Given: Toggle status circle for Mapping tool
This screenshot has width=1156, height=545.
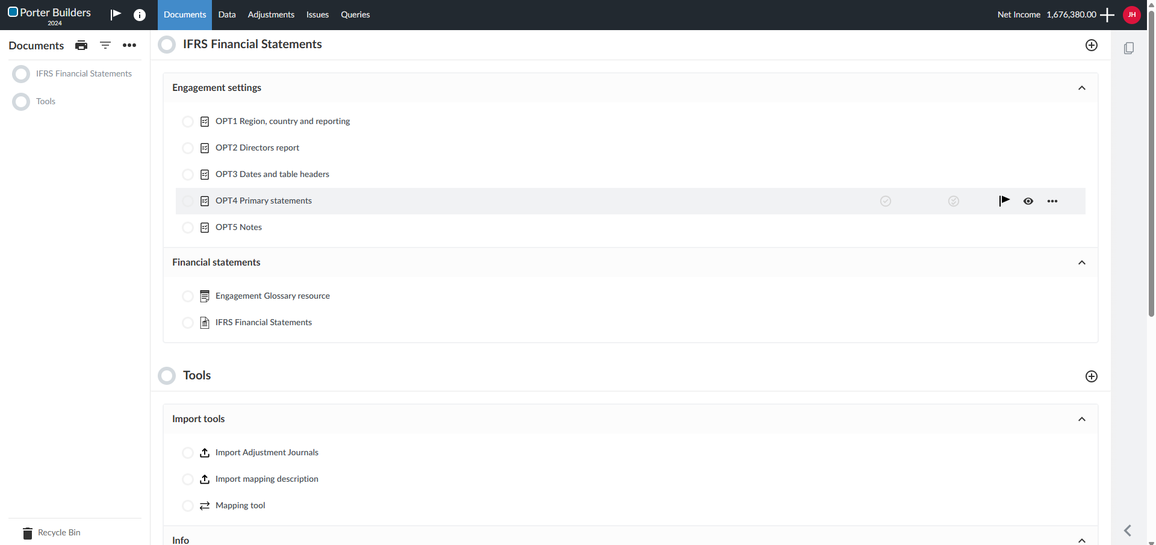Looking at the screenshot, I should click(188, 506).
